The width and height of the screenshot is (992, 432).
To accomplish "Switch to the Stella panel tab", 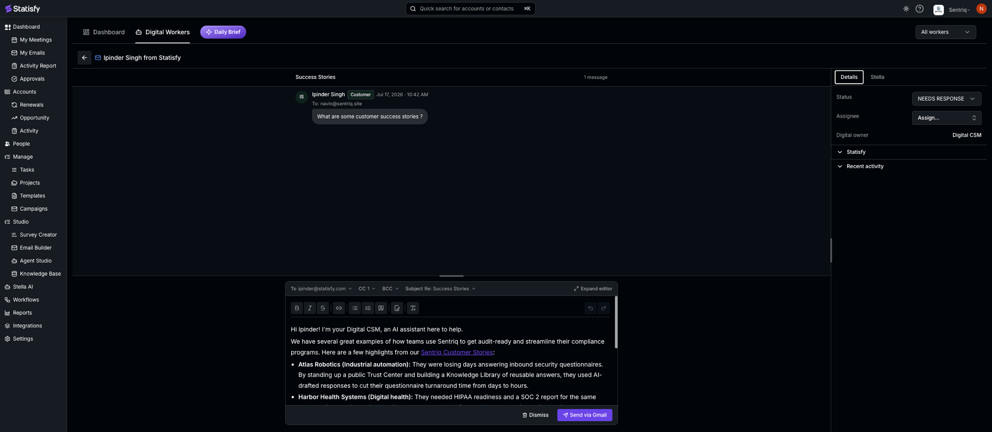I will coord(877,77).
